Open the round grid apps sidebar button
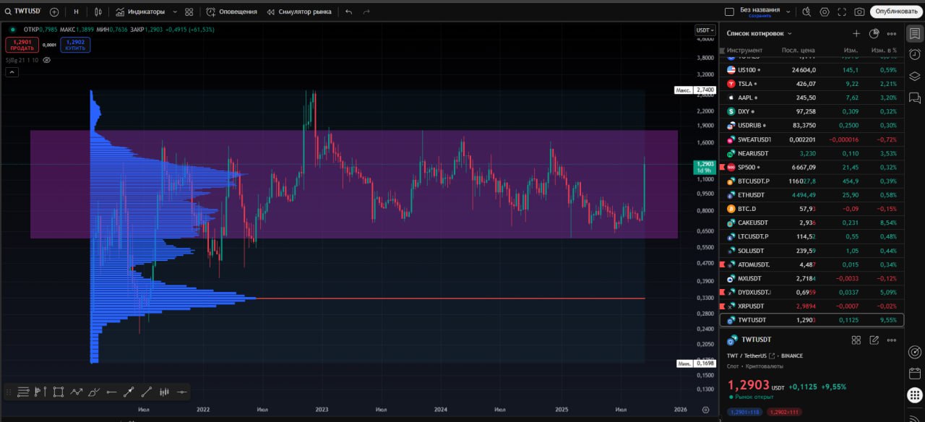The height and width of the screenshot is (422, 925). [x=915, y=395]
